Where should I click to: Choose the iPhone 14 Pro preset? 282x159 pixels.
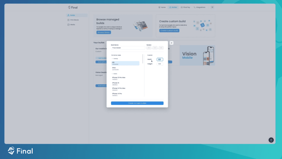coord(125,94)
